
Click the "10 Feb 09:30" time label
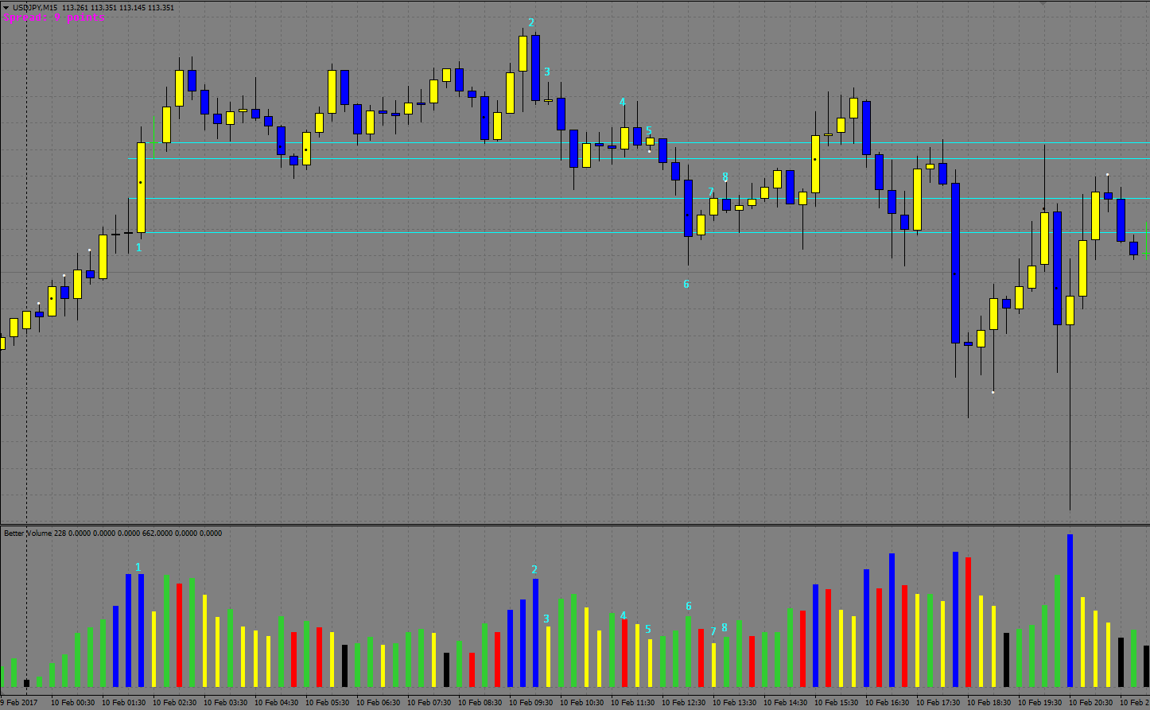tap(530, 703)
